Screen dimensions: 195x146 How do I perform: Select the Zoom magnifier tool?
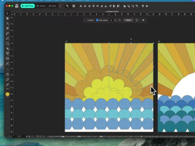(x=7, y=80)
